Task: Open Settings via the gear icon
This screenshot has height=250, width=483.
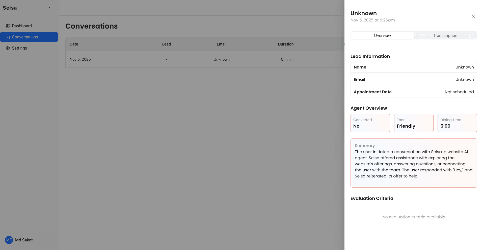Action: [8, 48]
